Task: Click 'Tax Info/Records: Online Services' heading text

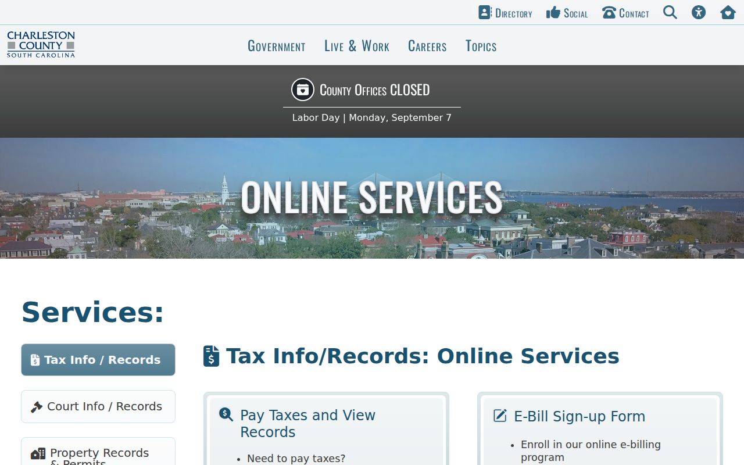Action: pyautogui.click(x=423, y=356)
